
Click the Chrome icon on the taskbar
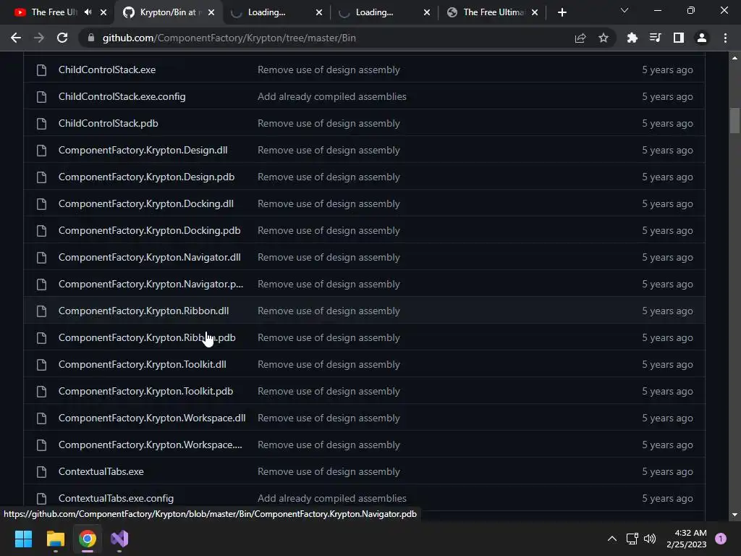pos(88,539)
